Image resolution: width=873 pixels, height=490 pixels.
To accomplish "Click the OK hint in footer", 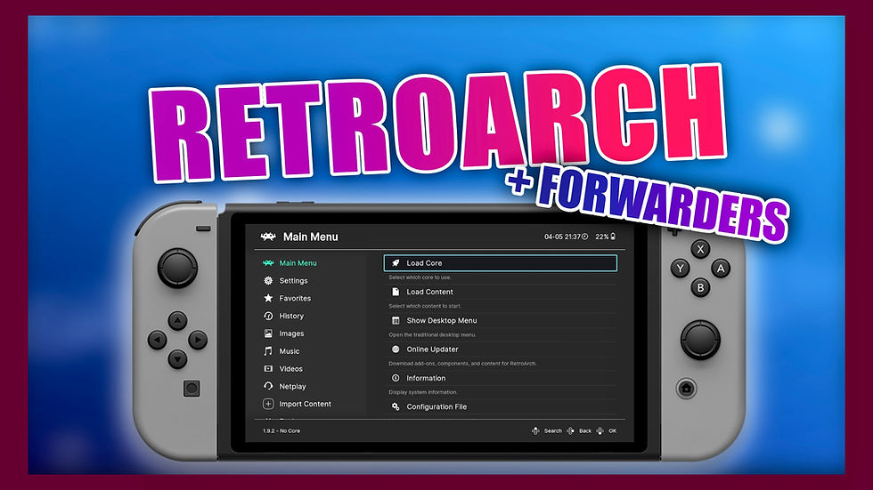I will coord(613,431).
